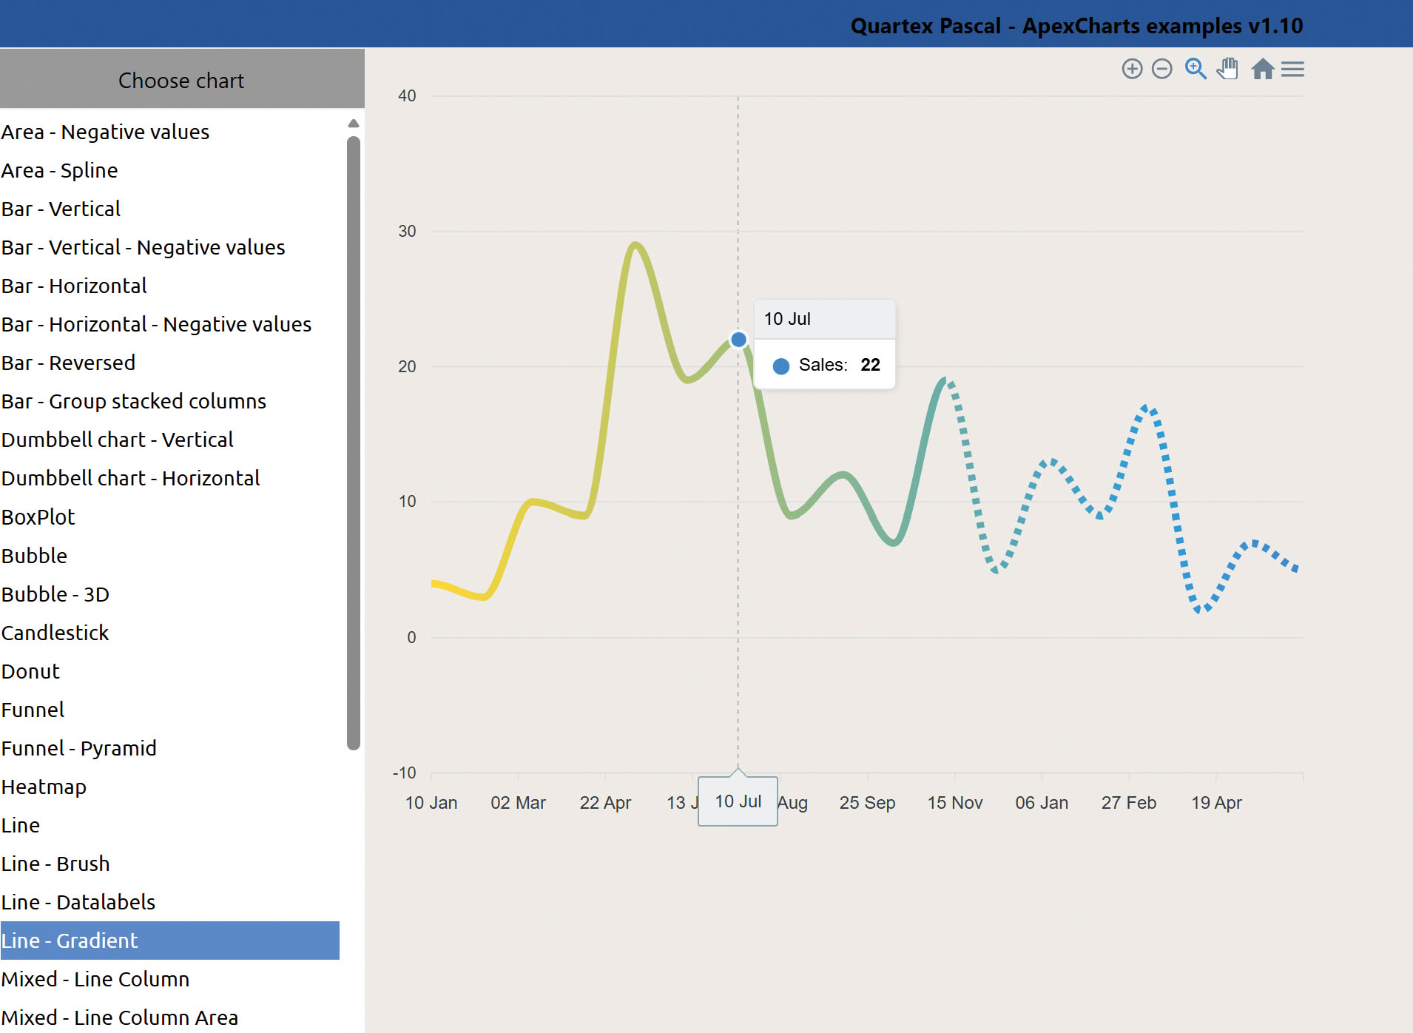Viewport: 1413px width, 1033px height.
Task: Click the Choose chart header
Action: click(182, 80)
